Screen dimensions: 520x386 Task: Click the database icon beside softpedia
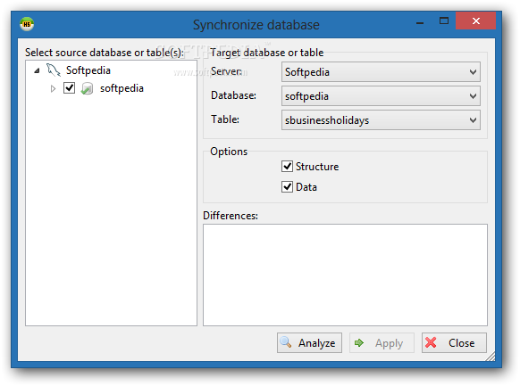coord(87,88)
